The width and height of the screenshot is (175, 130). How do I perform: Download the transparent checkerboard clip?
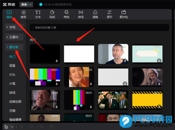coord(125,84)
